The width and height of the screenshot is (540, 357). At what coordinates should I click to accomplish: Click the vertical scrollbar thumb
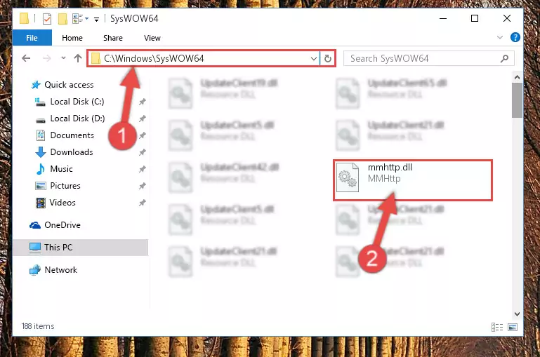click(x=517, y=100)
